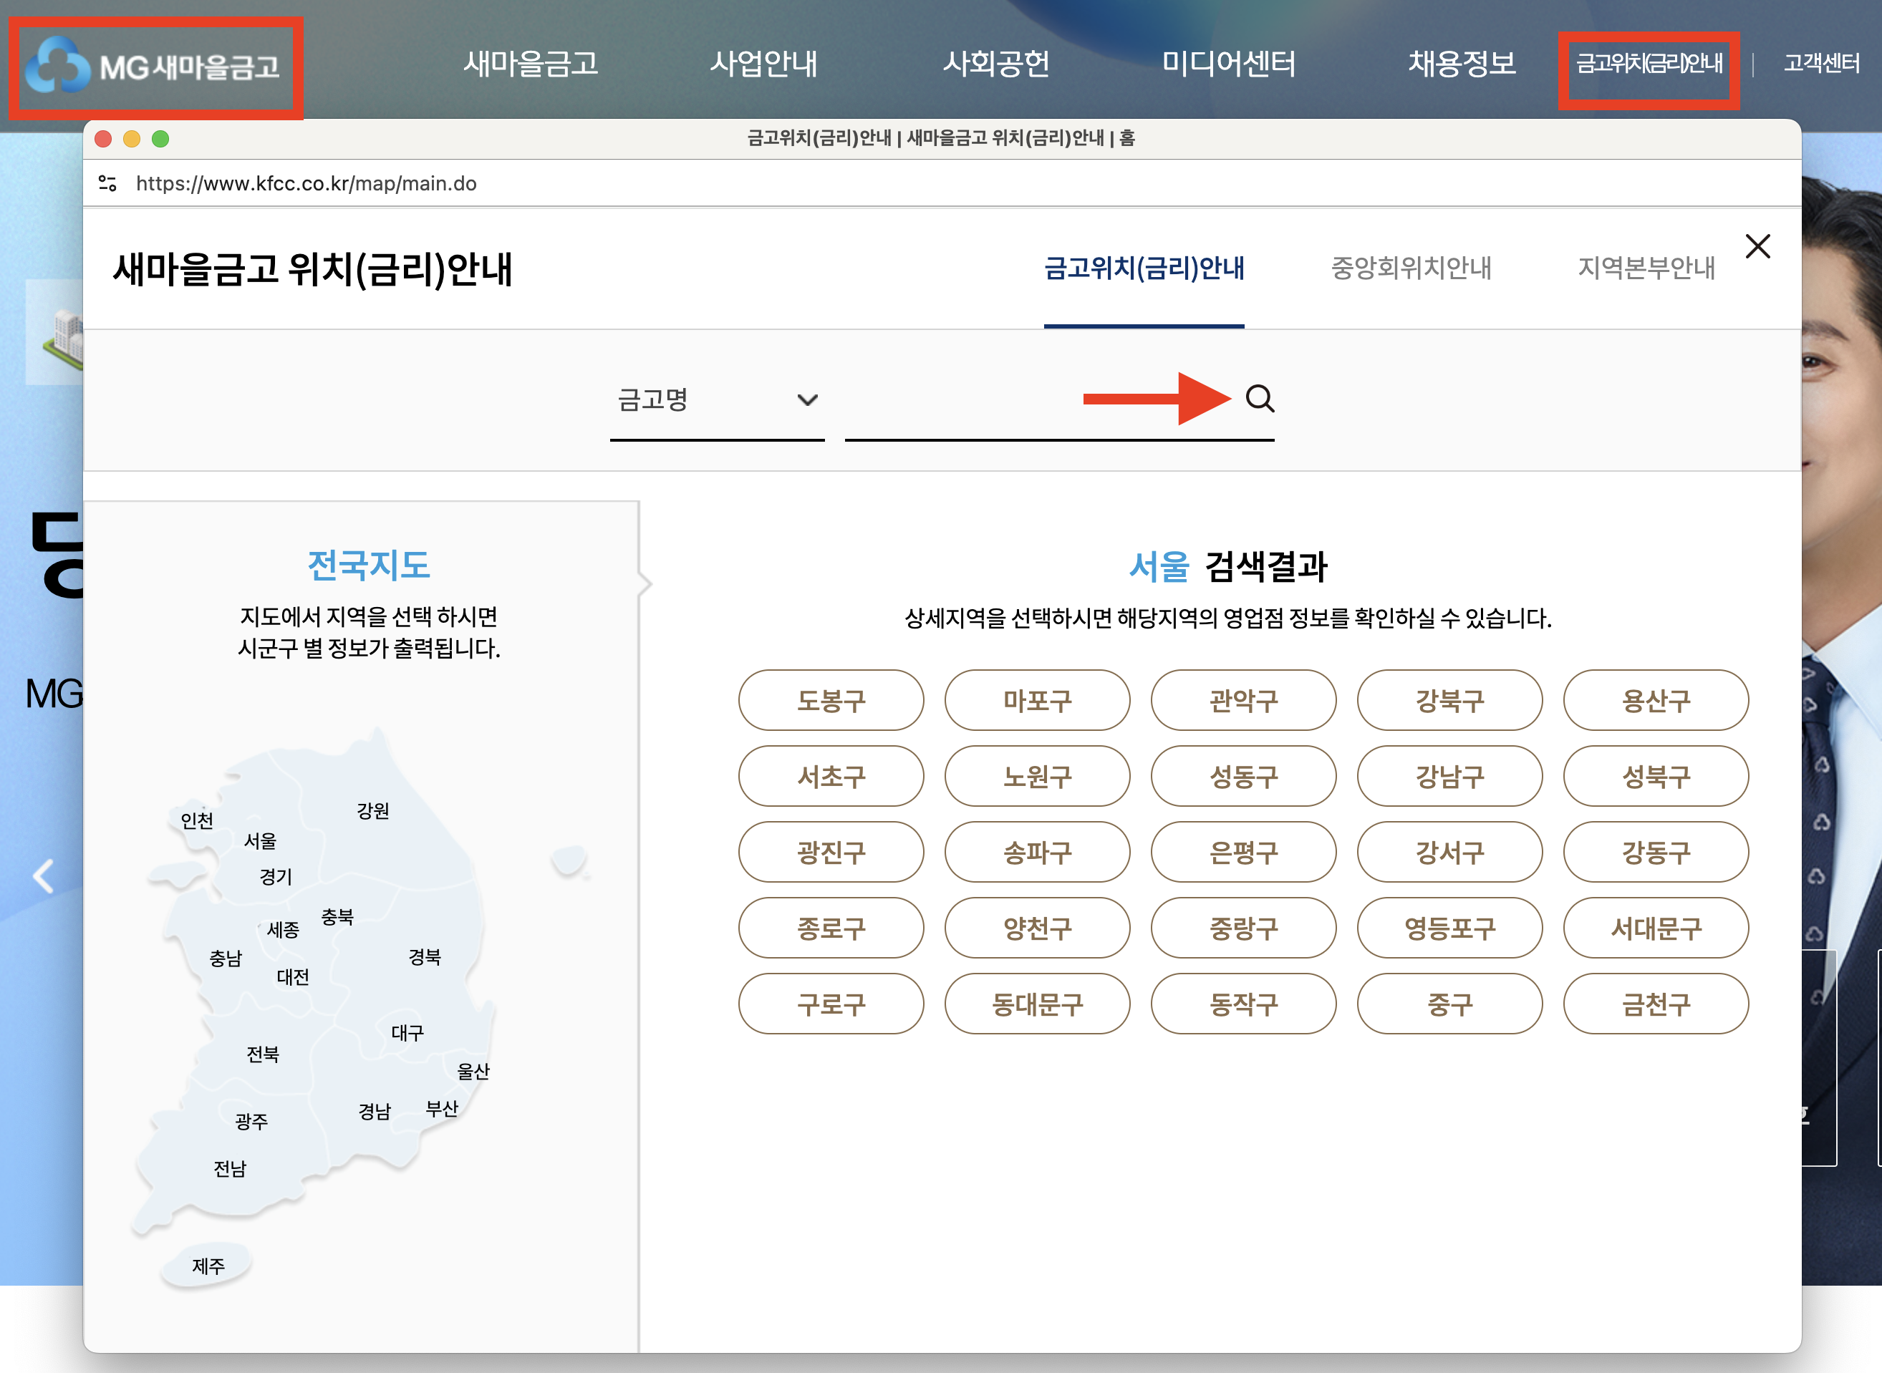
Task: Select 제주 island on the map
Action: click(x=208, y=1265)
